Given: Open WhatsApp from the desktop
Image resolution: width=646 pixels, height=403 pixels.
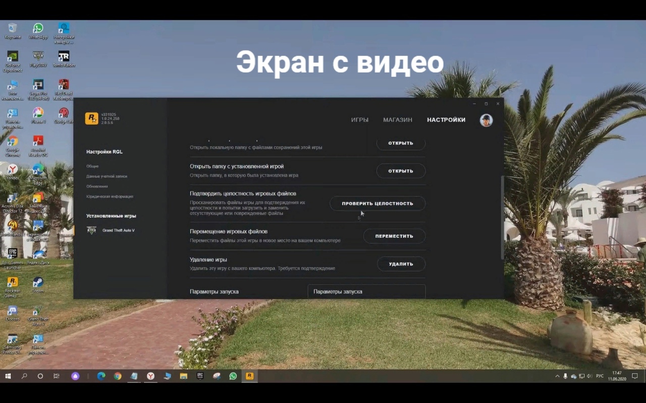Looking at the screenshot, I should 38,31.
